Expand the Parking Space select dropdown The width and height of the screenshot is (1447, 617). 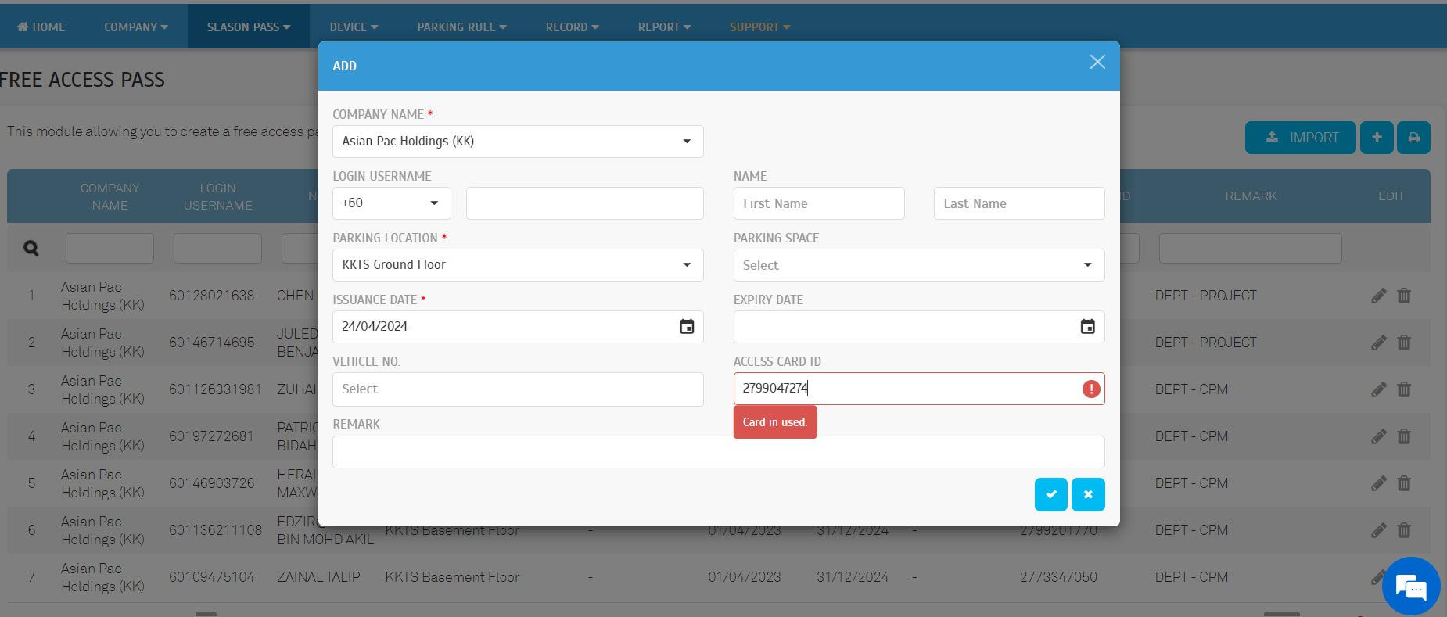pyautogui.click(x=918, y=265)
